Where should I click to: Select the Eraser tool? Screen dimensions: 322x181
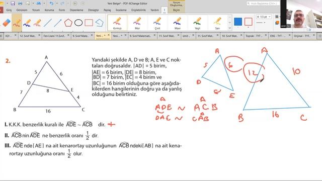pos(7,23)
